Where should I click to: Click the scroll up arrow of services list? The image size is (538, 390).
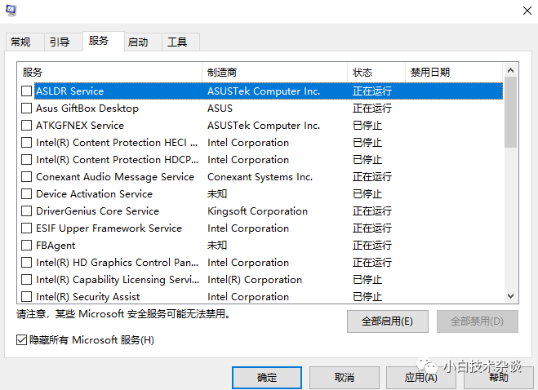[510, 70]
